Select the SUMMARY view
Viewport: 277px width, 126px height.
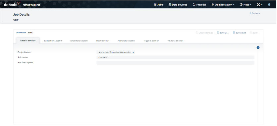coord(21,32)
